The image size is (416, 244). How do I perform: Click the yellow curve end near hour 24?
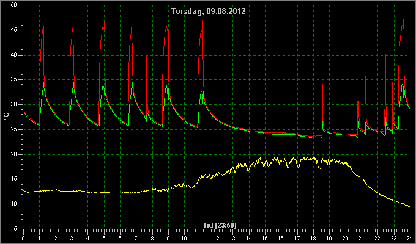point(410,206)
